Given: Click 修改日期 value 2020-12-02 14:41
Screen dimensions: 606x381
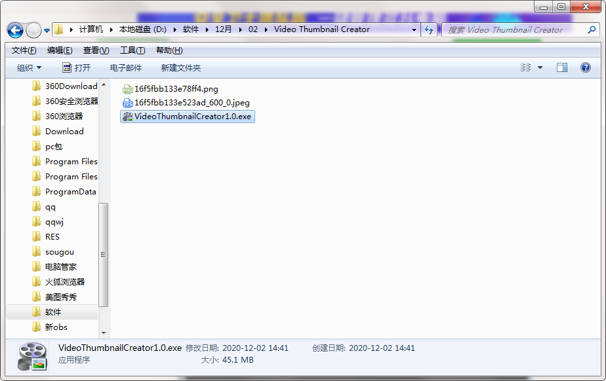Looking at the screenshot, I should pos(256,348).
